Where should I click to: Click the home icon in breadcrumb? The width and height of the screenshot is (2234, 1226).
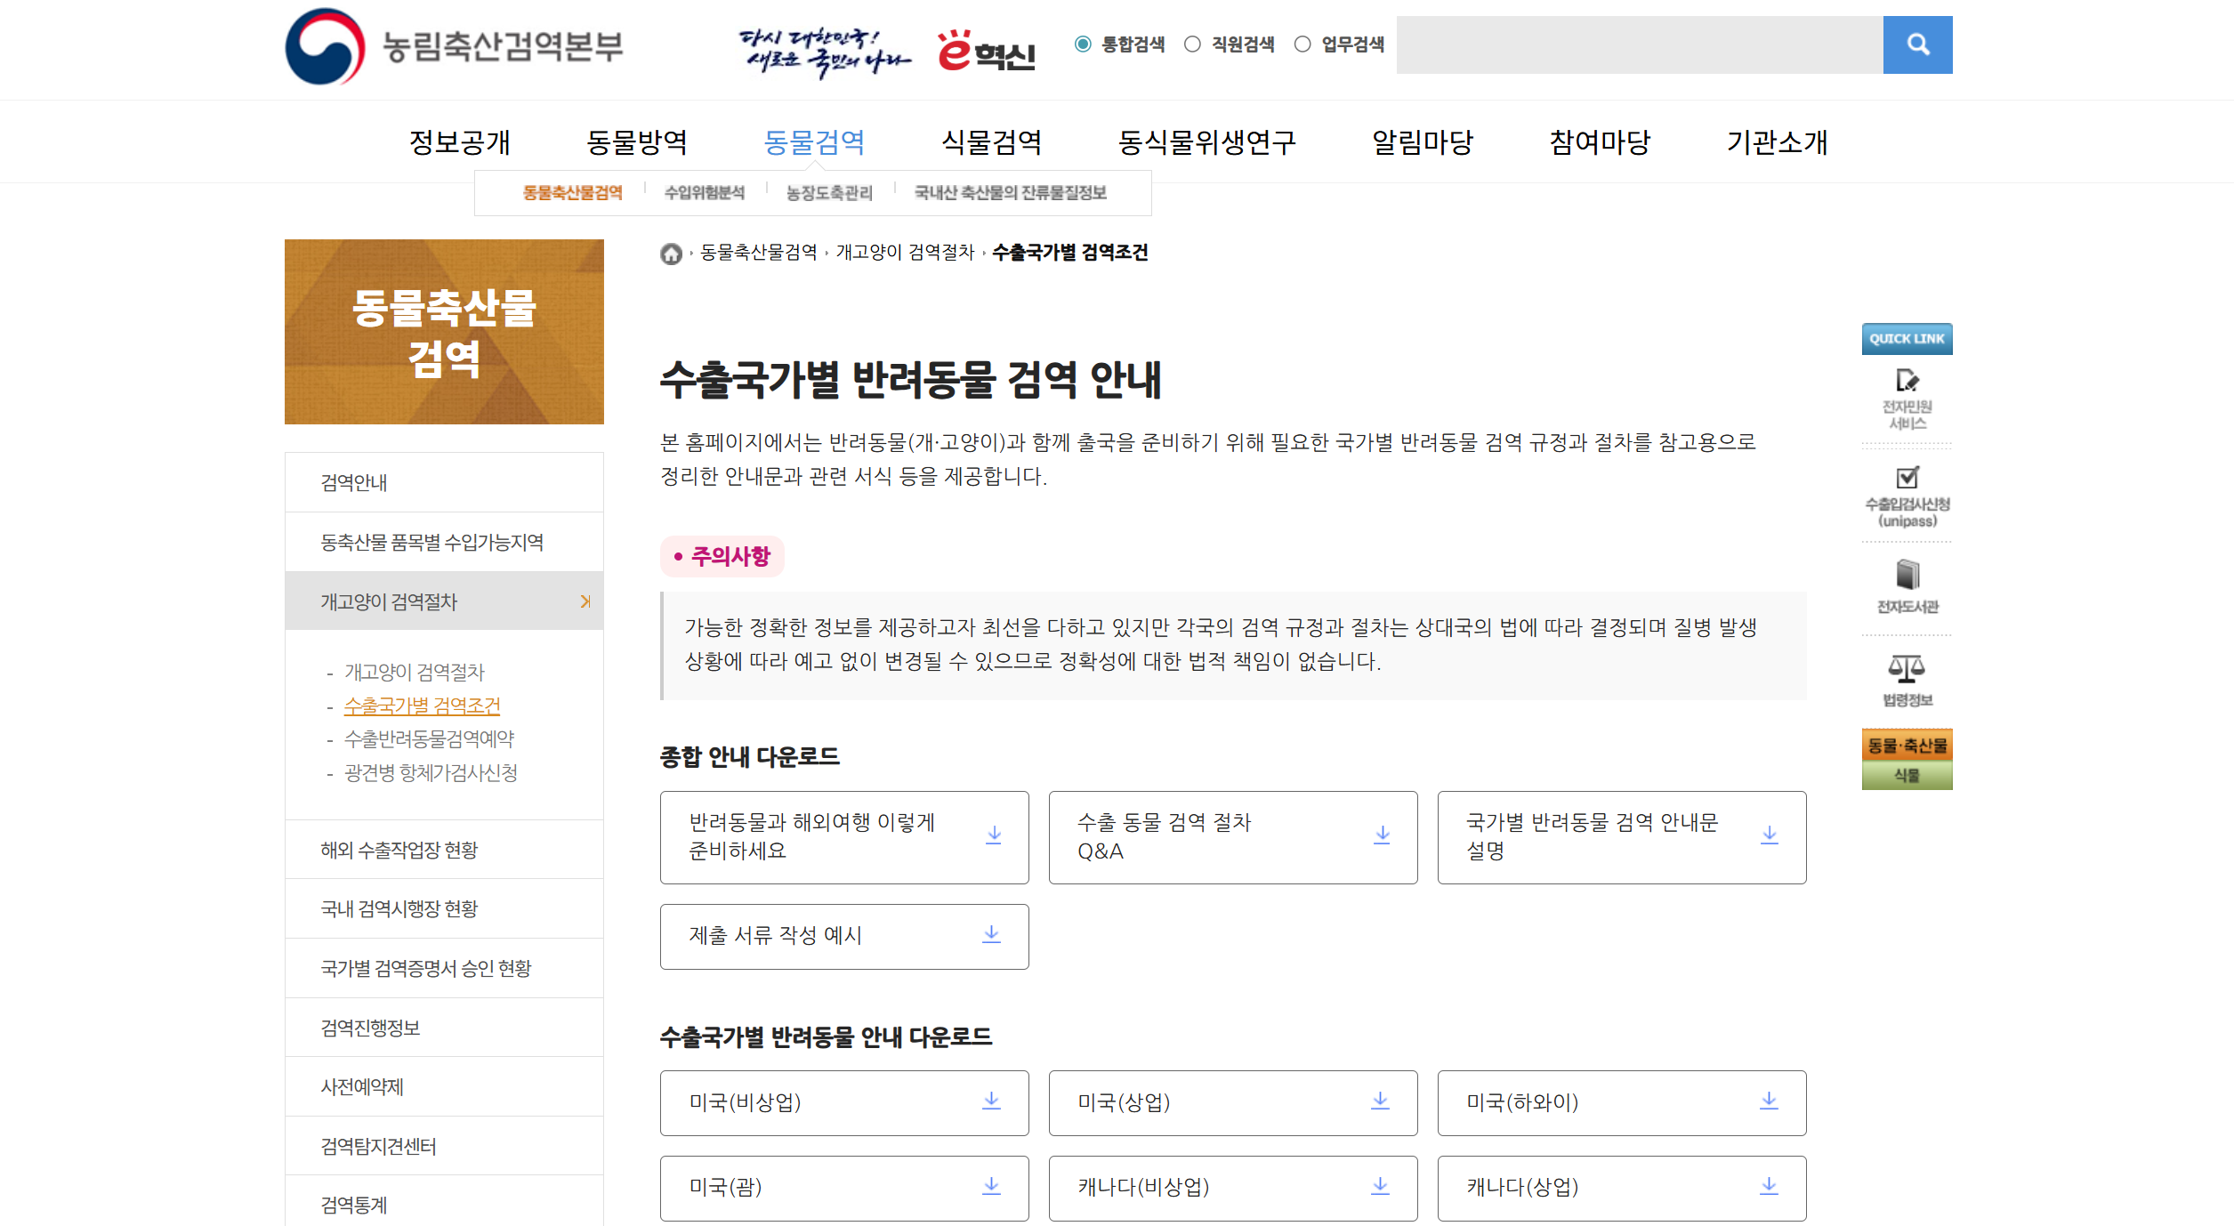(671, 254)
